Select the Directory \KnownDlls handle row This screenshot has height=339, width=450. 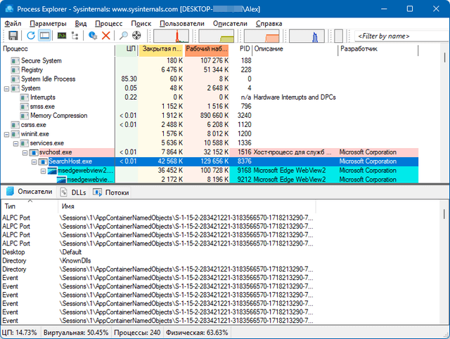click(157, 261)
